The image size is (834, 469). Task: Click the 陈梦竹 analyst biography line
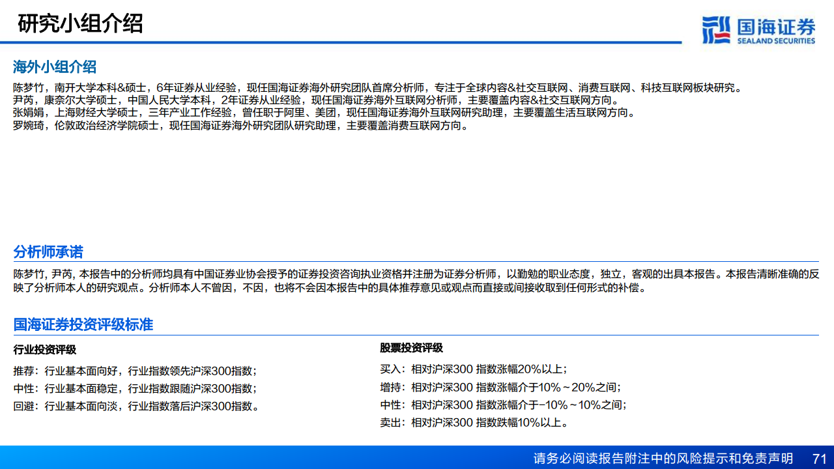(x=377, y=88)
